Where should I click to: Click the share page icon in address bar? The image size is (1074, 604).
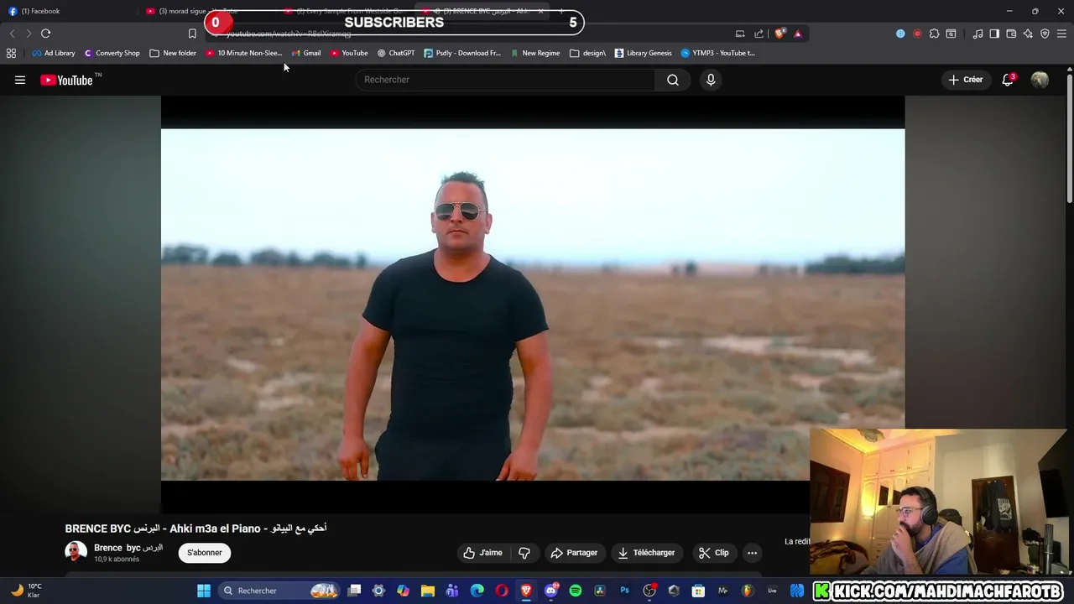pos(759,34)
